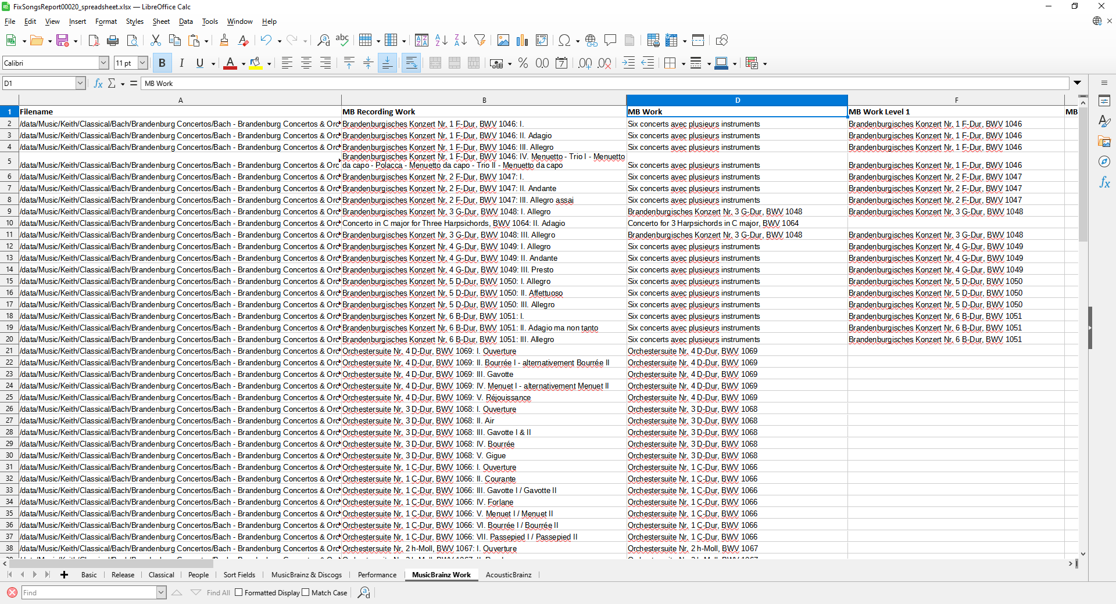Click the Sort Ascending icon
The width and height of the screenshot is (1116, 604).
[441, 40]
